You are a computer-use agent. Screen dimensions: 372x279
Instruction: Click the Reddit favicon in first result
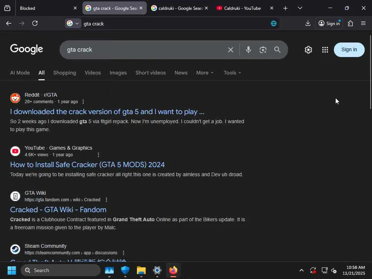pos(15,98)
